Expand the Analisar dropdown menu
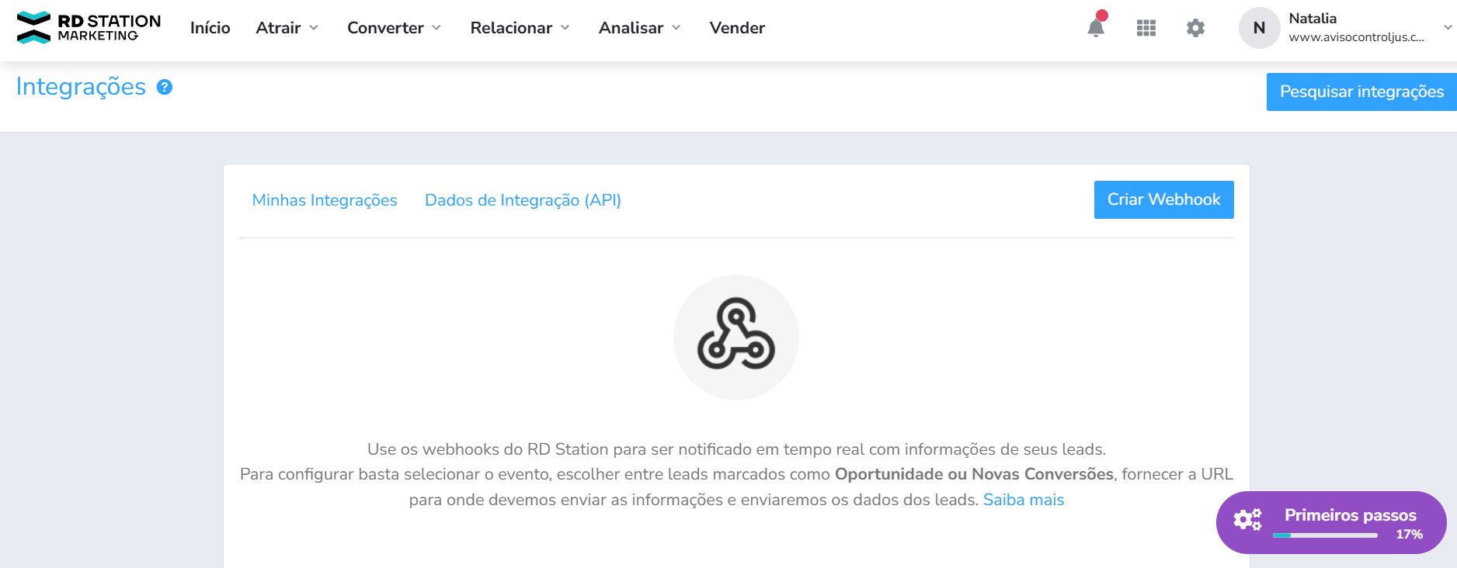The image size is (1457, 568). pos(639,28)
